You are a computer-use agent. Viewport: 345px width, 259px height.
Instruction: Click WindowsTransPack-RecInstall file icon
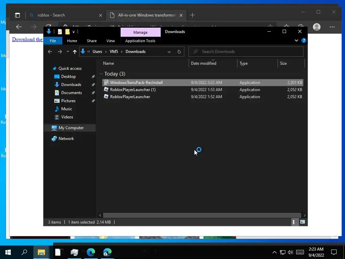click(x=106, y=83)
